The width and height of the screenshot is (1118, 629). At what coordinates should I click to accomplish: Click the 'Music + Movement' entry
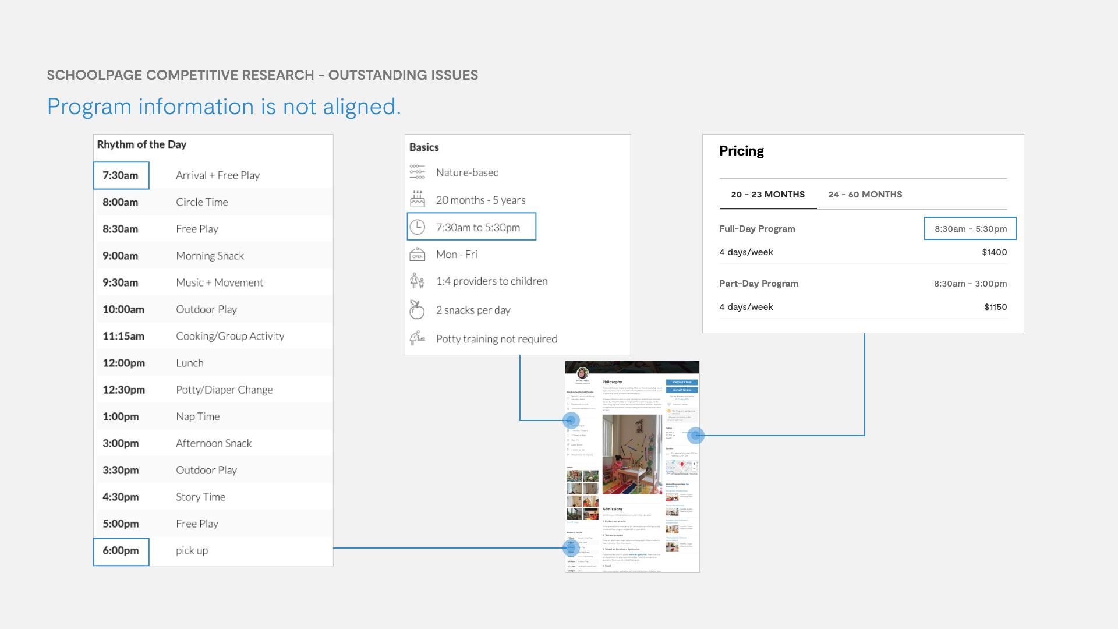click(220, 282)
